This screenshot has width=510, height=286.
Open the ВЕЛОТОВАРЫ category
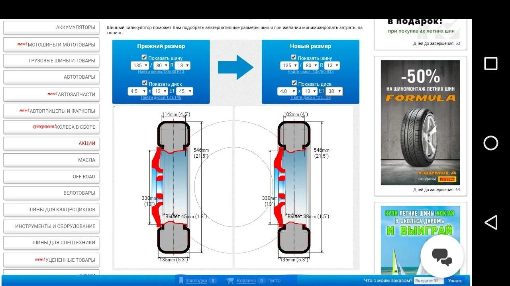click(51, 193)
